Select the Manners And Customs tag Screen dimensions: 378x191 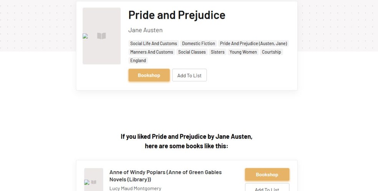(152, 52)
